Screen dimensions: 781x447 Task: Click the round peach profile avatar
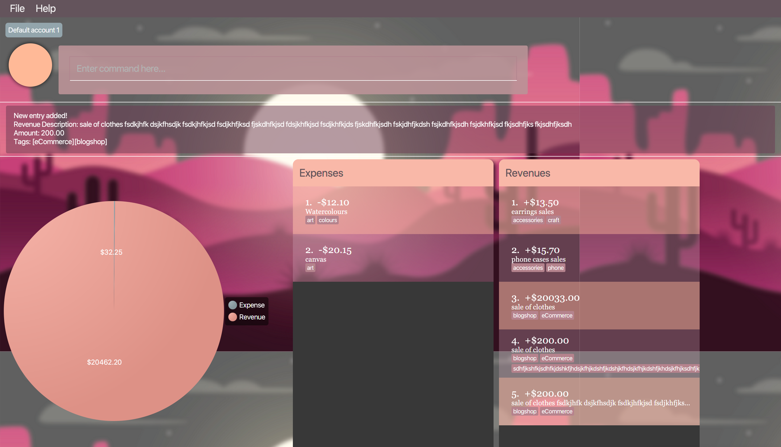(x=30, y=65)
